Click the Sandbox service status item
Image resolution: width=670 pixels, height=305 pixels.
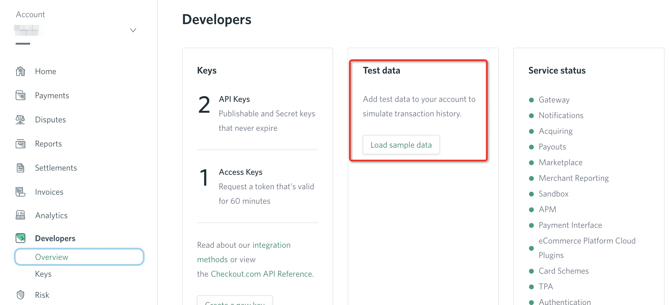[x=553, y=194]
